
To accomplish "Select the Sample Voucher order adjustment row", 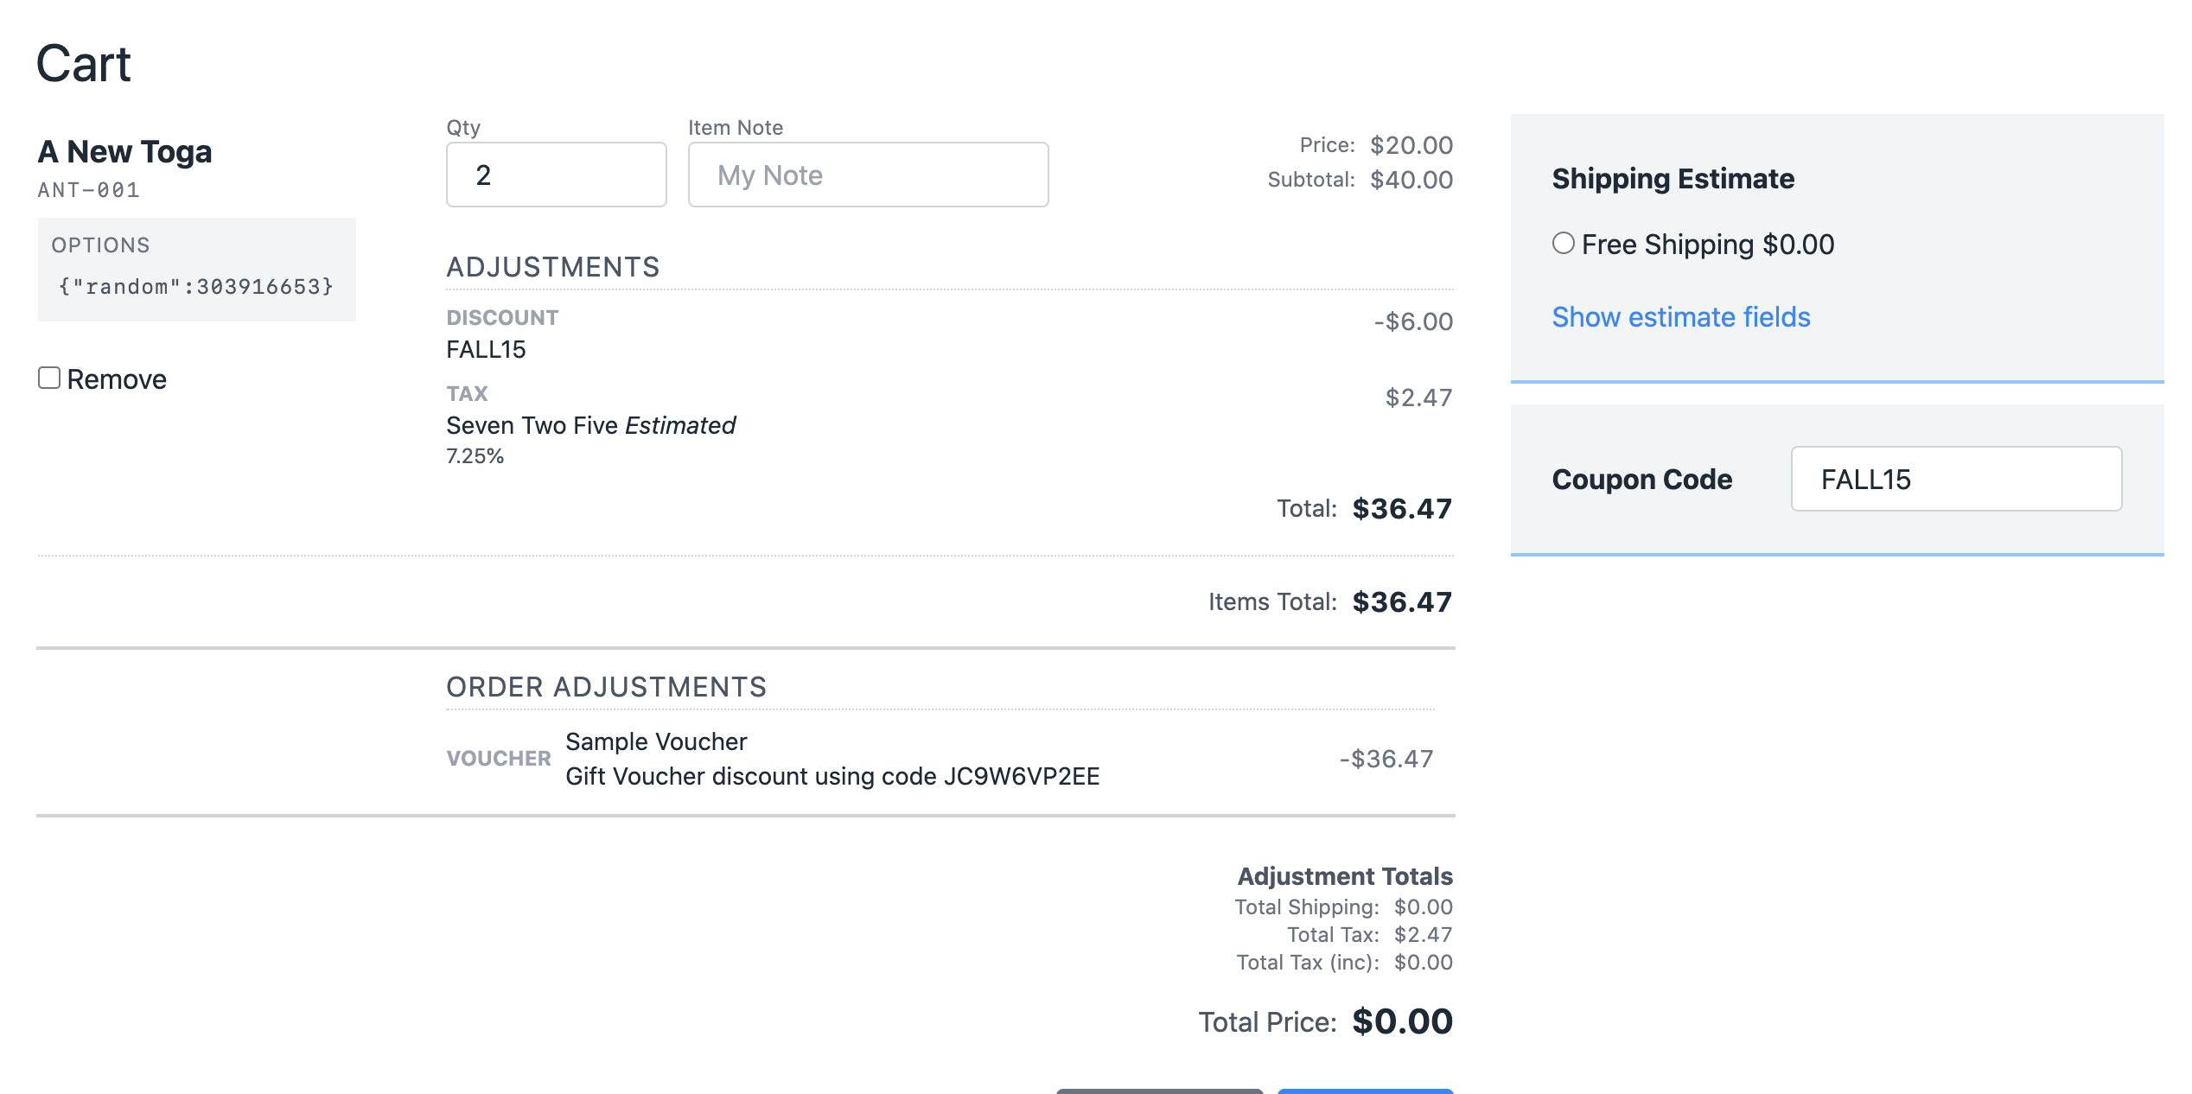I will [x=655, y=741].
